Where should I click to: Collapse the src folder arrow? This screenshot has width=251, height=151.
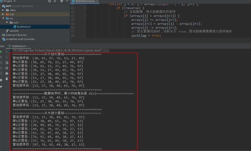pos(3,19)
